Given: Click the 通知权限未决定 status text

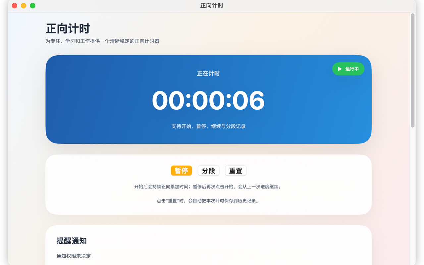Looking at the screenshot, I should pos(74,256).
